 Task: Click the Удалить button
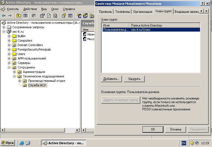134,79
